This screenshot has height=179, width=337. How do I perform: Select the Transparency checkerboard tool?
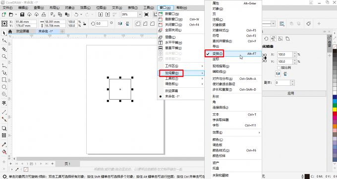click(4, 135)
